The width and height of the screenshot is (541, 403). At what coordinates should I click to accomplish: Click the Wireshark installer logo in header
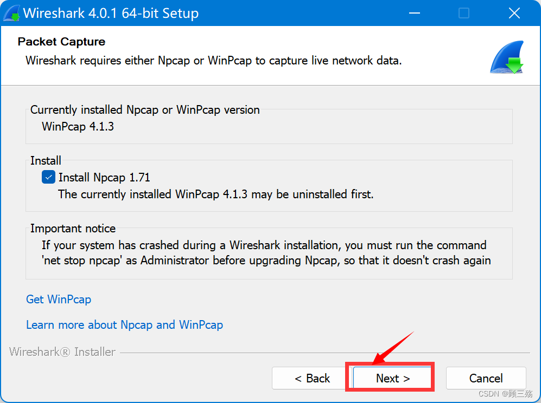click(507, 57)
